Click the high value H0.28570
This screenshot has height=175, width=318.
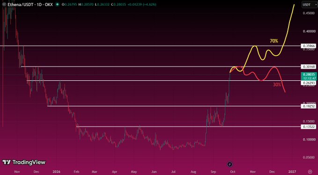coord(86,5)
